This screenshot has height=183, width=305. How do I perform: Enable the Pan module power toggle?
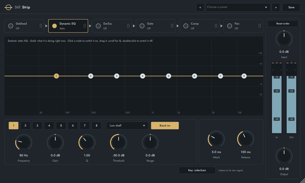(229, 26)
